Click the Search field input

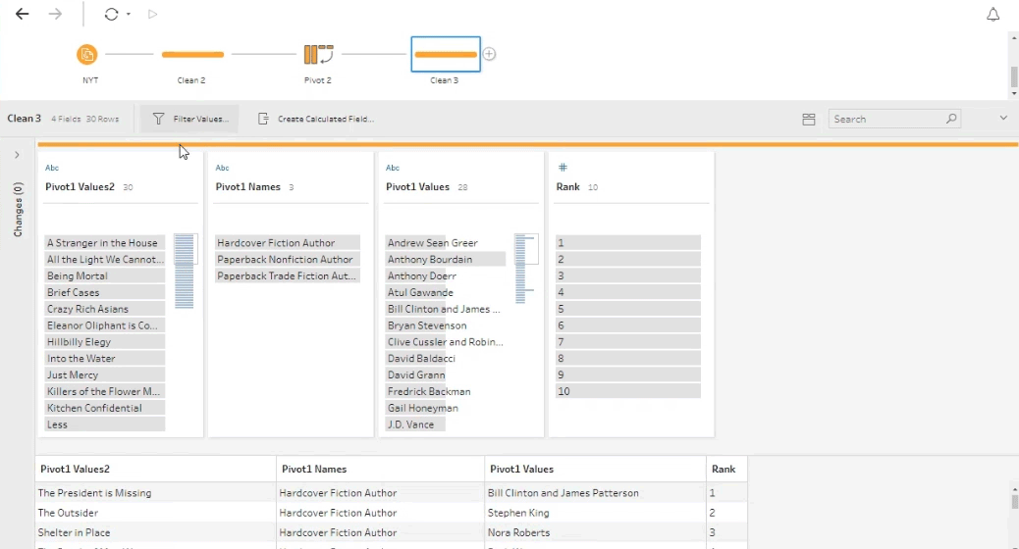pyautogui.click(x=887, y=120)
